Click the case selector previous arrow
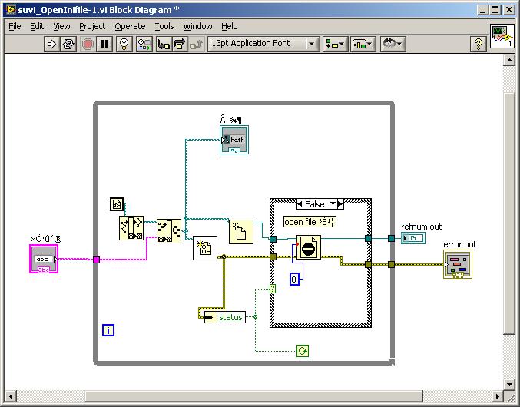This screenshot has width=520, height=407. 300,204
